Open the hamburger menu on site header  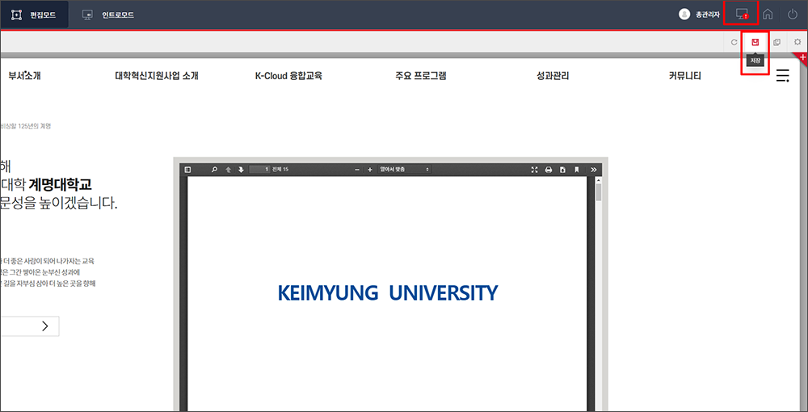point(783,76)
